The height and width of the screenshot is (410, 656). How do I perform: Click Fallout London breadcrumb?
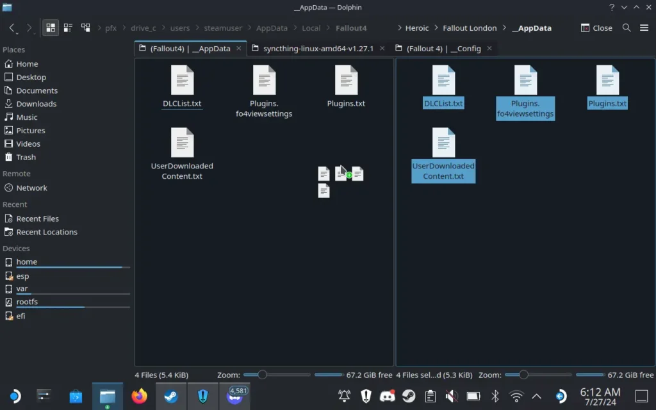pyautogui.click(x=470, y=28)
